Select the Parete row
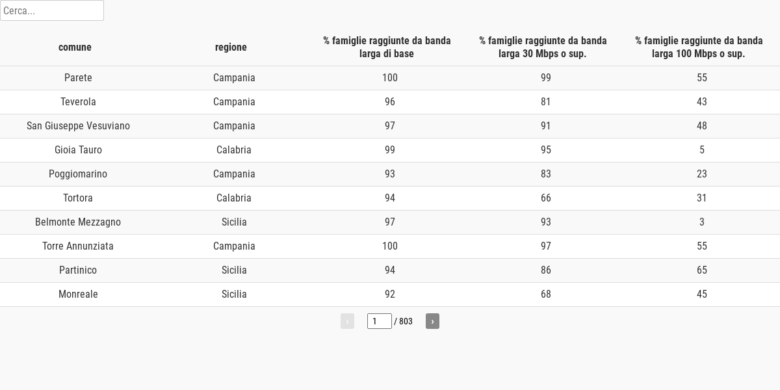 pyautogui.click(x=78, y=78)
